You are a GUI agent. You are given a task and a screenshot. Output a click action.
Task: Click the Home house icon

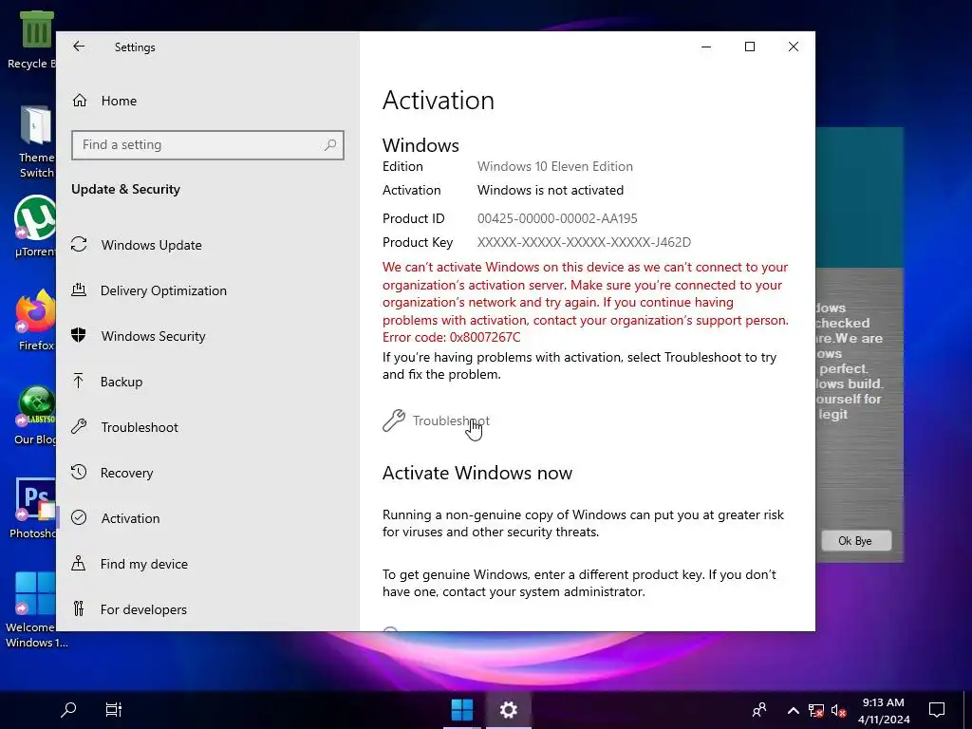[80, 101]
